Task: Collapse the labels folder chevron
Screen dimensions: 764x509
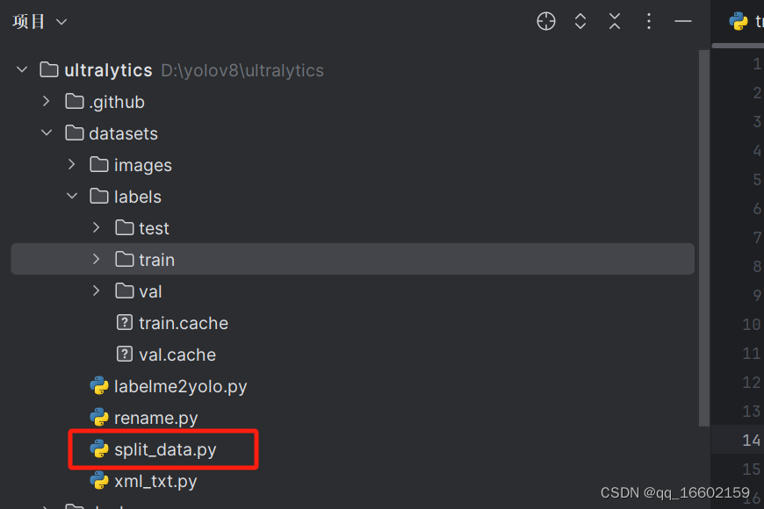Action: (71, 197)
